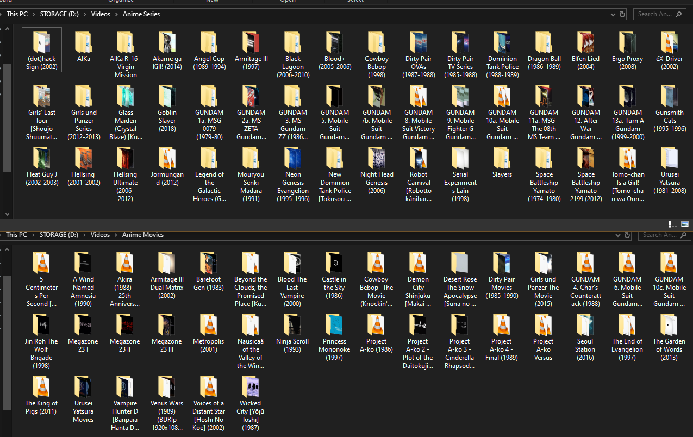Image resolution: width=693 pixels, height=437 pixels.
Task: Click navigation pane scroll-down arrow in top window
Action: click(x=7, y=214)
